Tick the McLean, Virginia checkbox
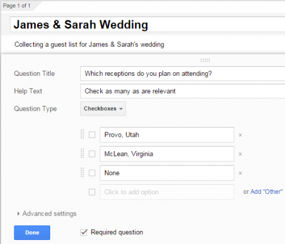Viewport: 285px width, 244px height. [92, 154]
